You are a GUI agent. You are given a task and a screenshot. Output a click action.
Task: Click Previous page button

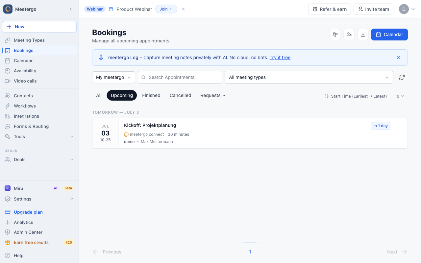pos(107,252)
